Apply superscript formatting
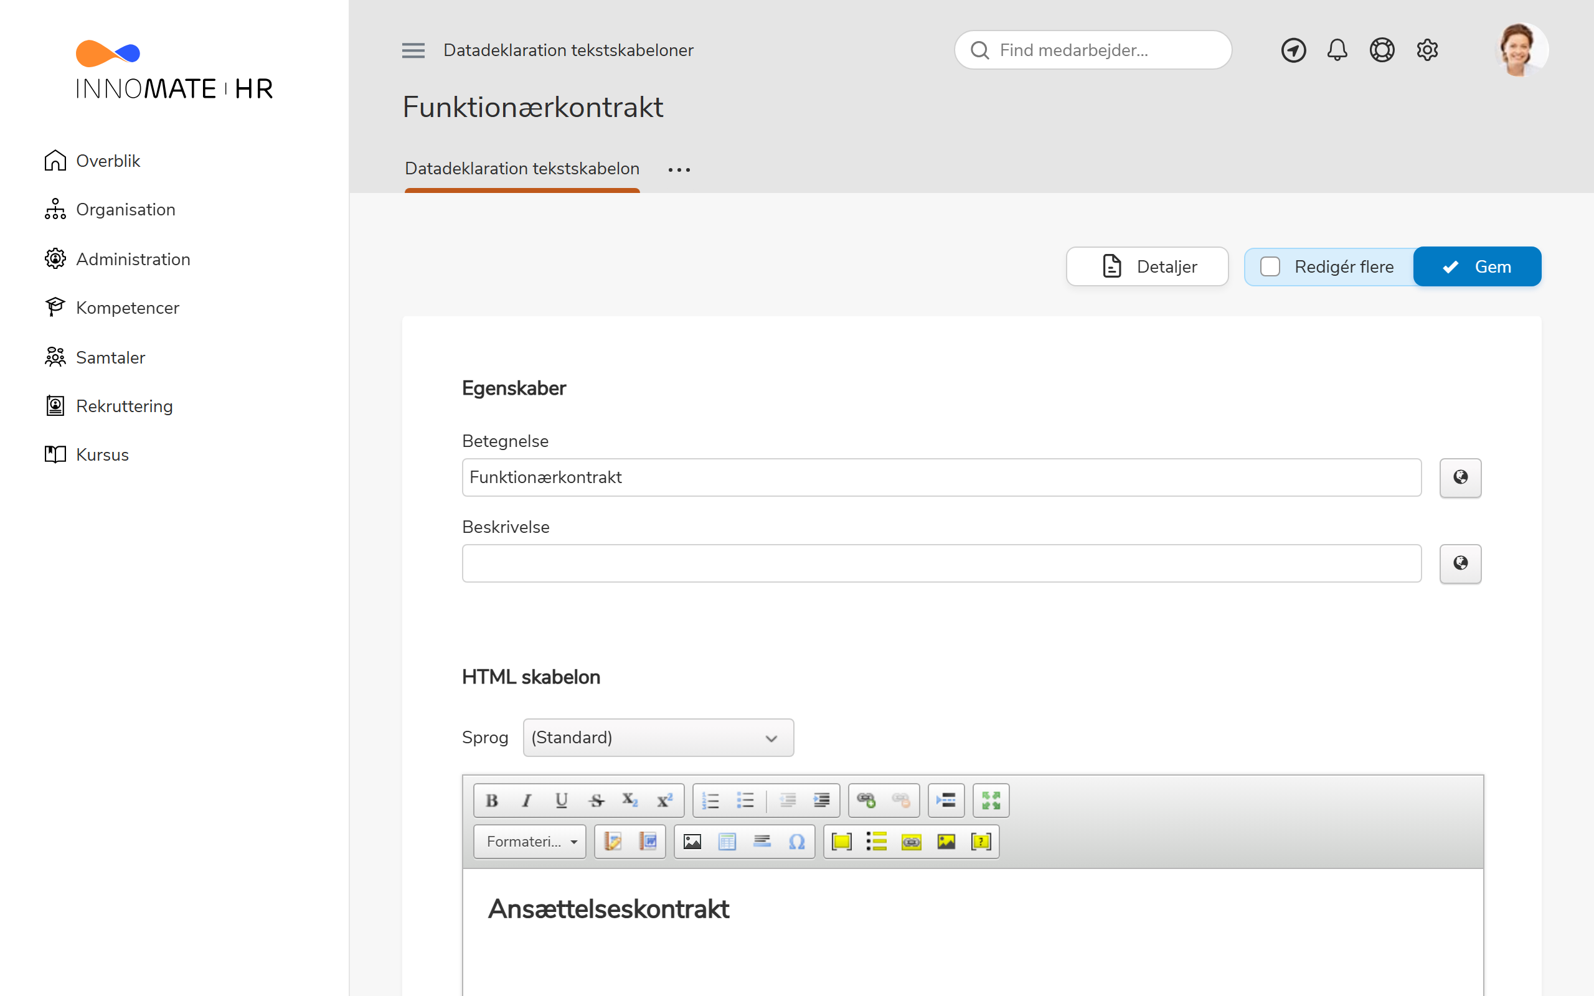 point(664,801)
